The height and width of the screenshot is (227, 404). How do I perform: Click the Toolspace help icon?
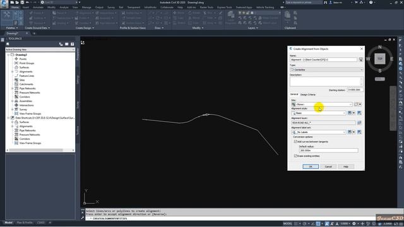[x=73, y=44]
